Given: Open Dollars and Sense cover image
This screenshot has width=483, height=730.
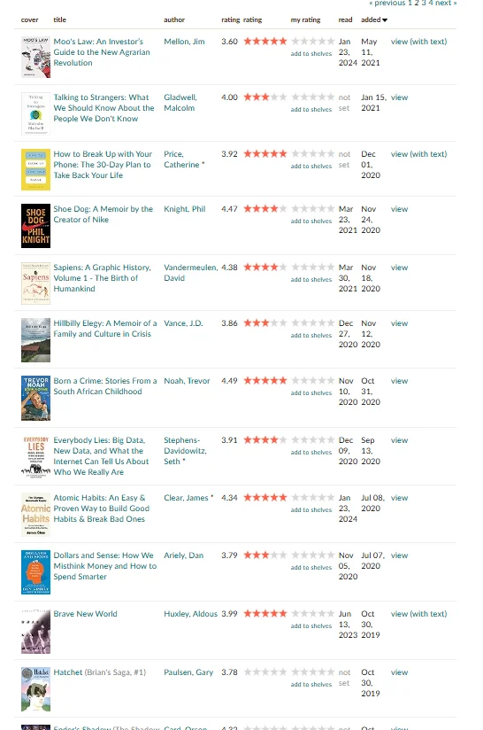Looking at the screenshot, I should [x=35, y=572].
